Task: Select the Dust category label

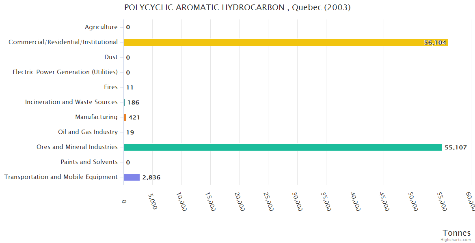Action: pos(111,57)
